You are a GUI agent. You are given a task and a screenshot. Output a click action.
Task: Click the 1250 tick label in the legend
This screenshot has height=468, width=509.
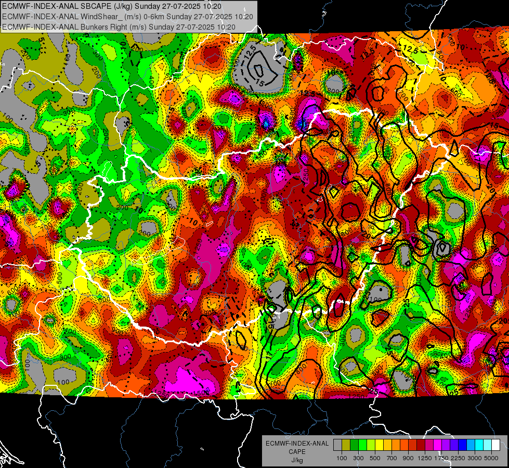click(425, 458)
